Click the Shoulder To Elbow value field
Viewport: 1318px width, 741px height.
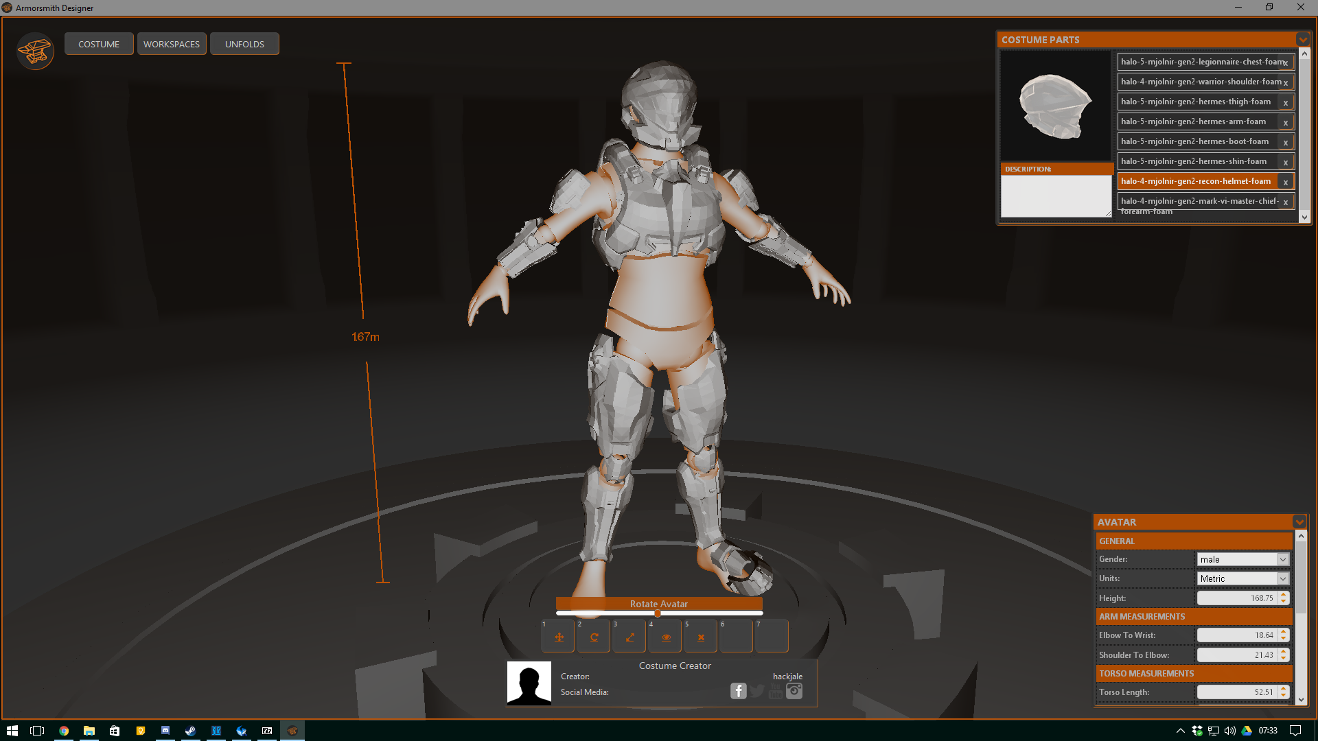1237,655
